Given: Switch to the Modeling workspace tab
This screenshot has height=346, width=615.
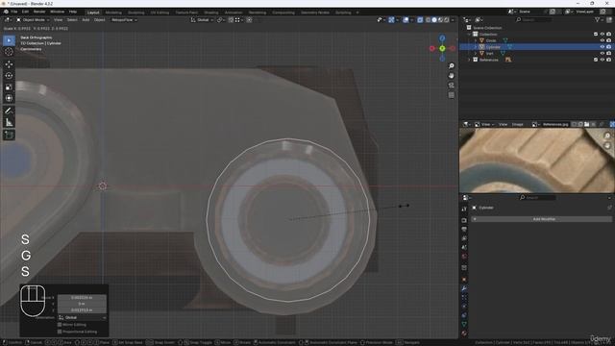Looking at the screenshot, I should pyautogui.click(x=113, y=12).
